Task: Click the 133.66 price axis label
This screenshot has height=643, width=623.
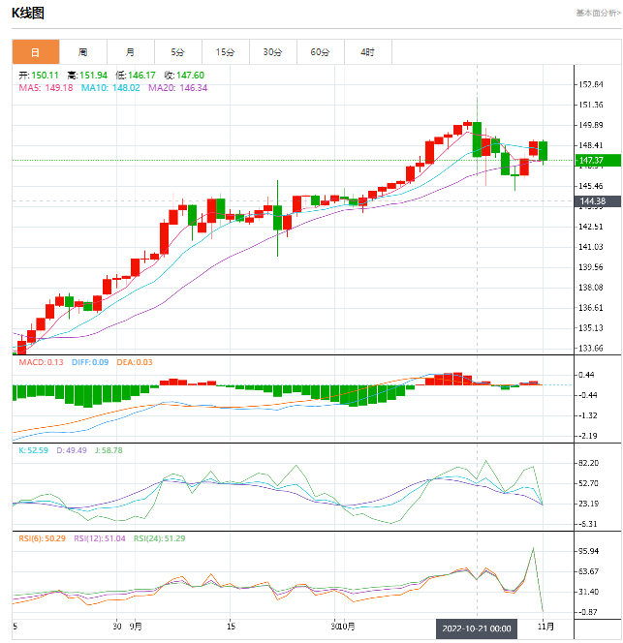Action: click(x=591, y=349)
